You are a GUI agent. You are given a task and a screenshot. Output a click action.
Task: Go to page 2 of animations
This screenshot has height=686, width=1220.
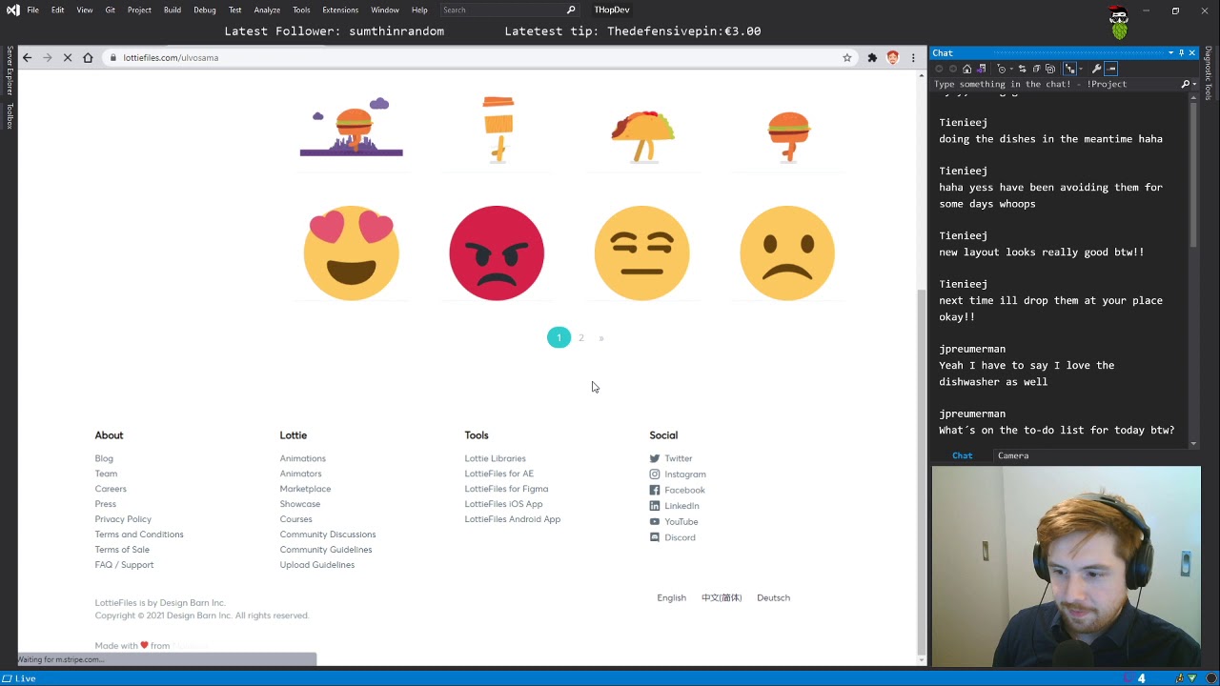(x=580, y=337)
